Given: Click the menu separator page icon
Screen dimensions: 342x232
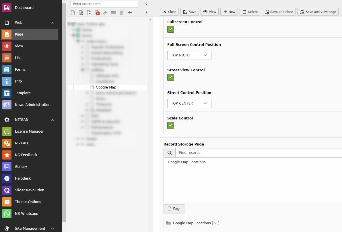Looking at the screenshot, I should point(130,13).
